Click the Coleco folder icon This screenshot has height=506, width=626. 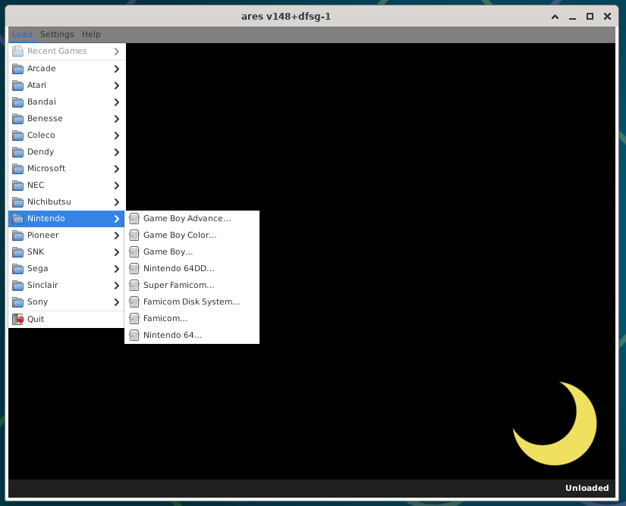click(17, 136)
